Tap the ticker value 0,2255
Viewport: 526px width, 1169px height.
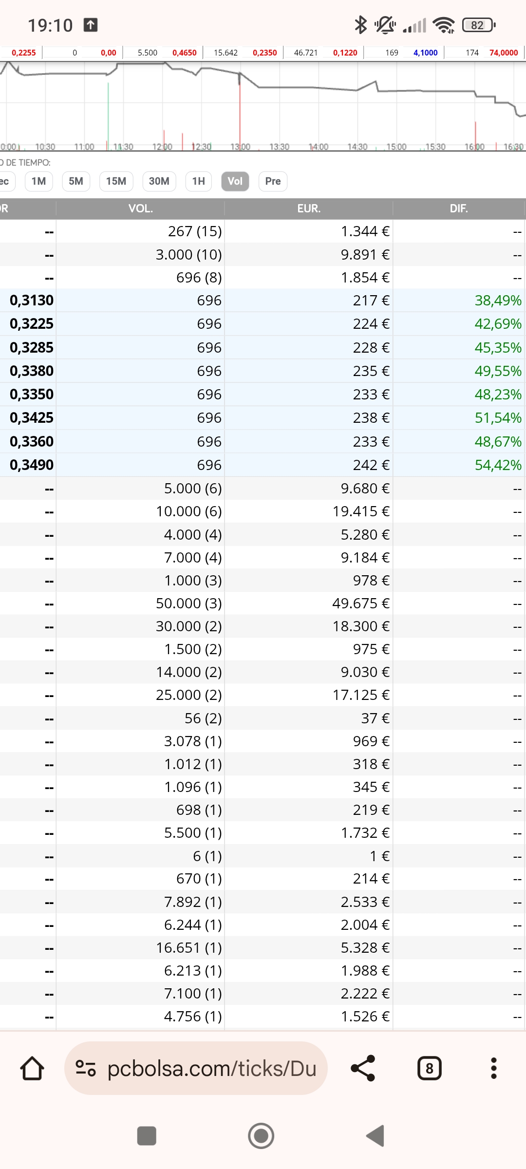(24, 53)
